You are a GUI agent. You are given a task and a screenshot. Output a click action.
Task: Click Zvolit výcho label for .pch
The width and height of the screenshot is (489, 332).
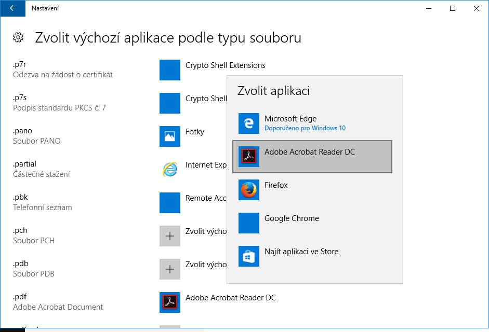pos(206,231)
